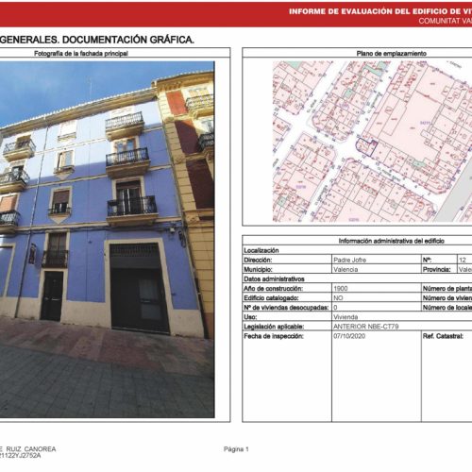Click the Información administrativa del edificio header
The height and width of the screenshot is (472, 472).
point(391,241)
